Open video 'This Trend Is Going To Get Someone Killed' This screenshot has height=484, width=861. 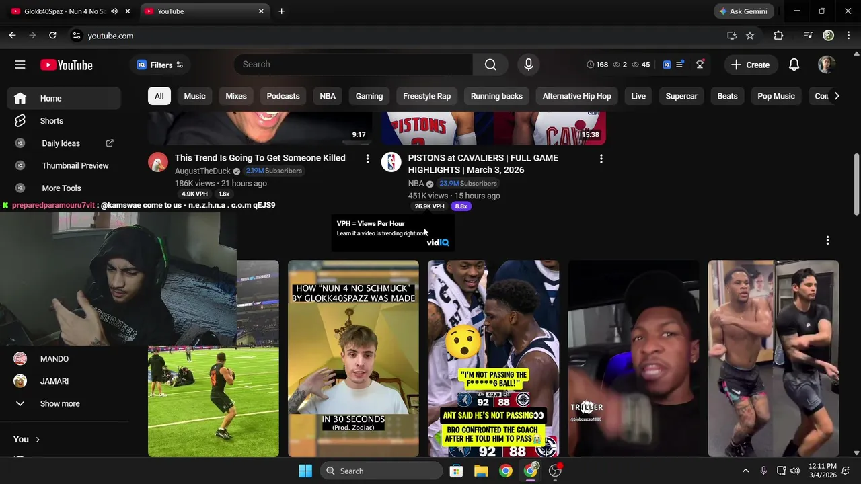pos(260,158)
